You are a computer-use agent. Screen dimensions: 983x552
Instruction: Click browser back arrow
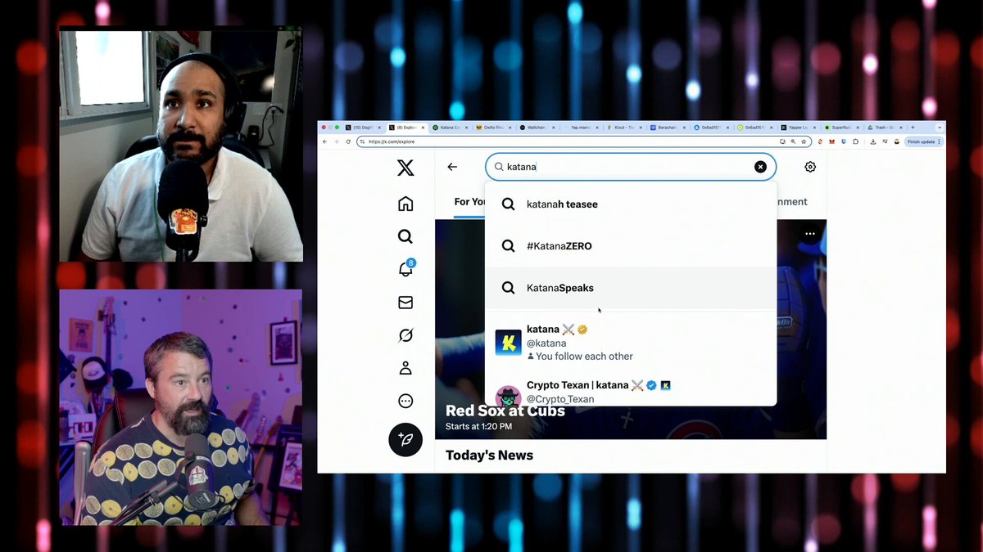324,141
